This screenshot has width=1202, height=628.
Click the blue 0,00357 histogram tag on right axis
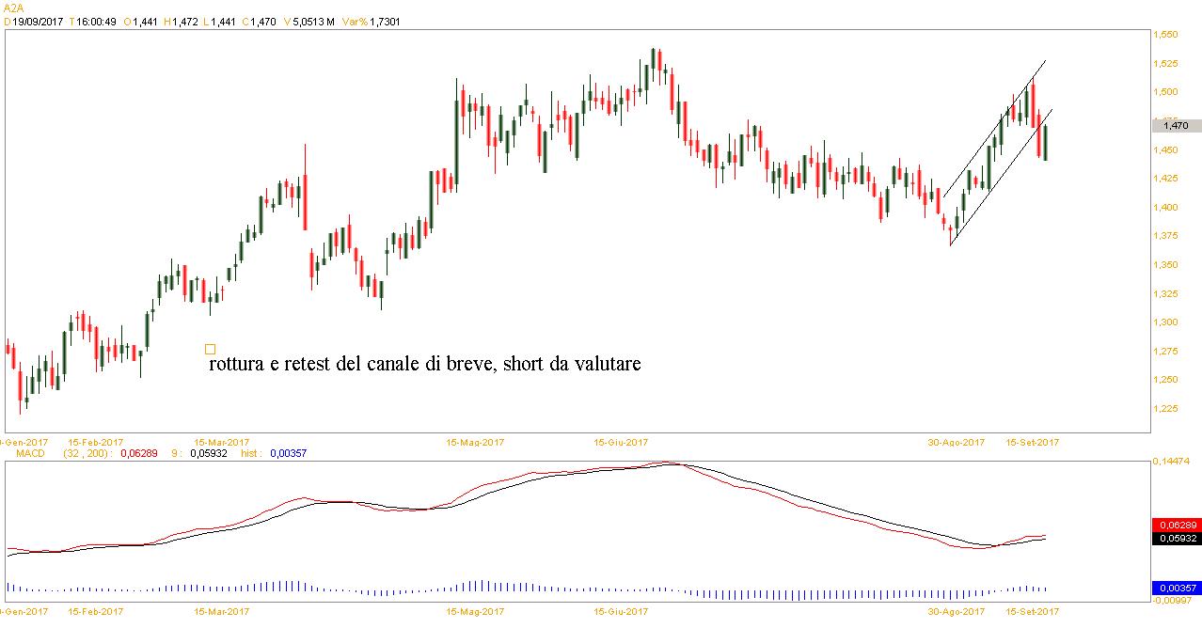[1176, 589]
